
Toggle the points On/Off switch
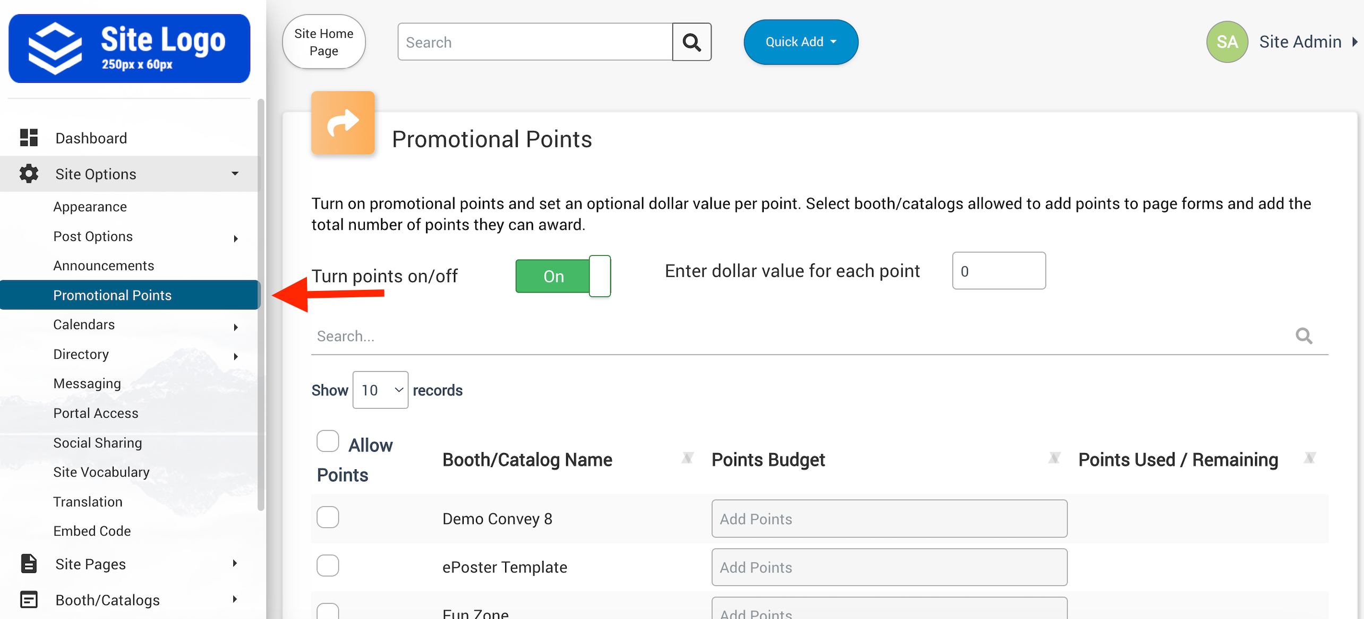click(563, 276)
